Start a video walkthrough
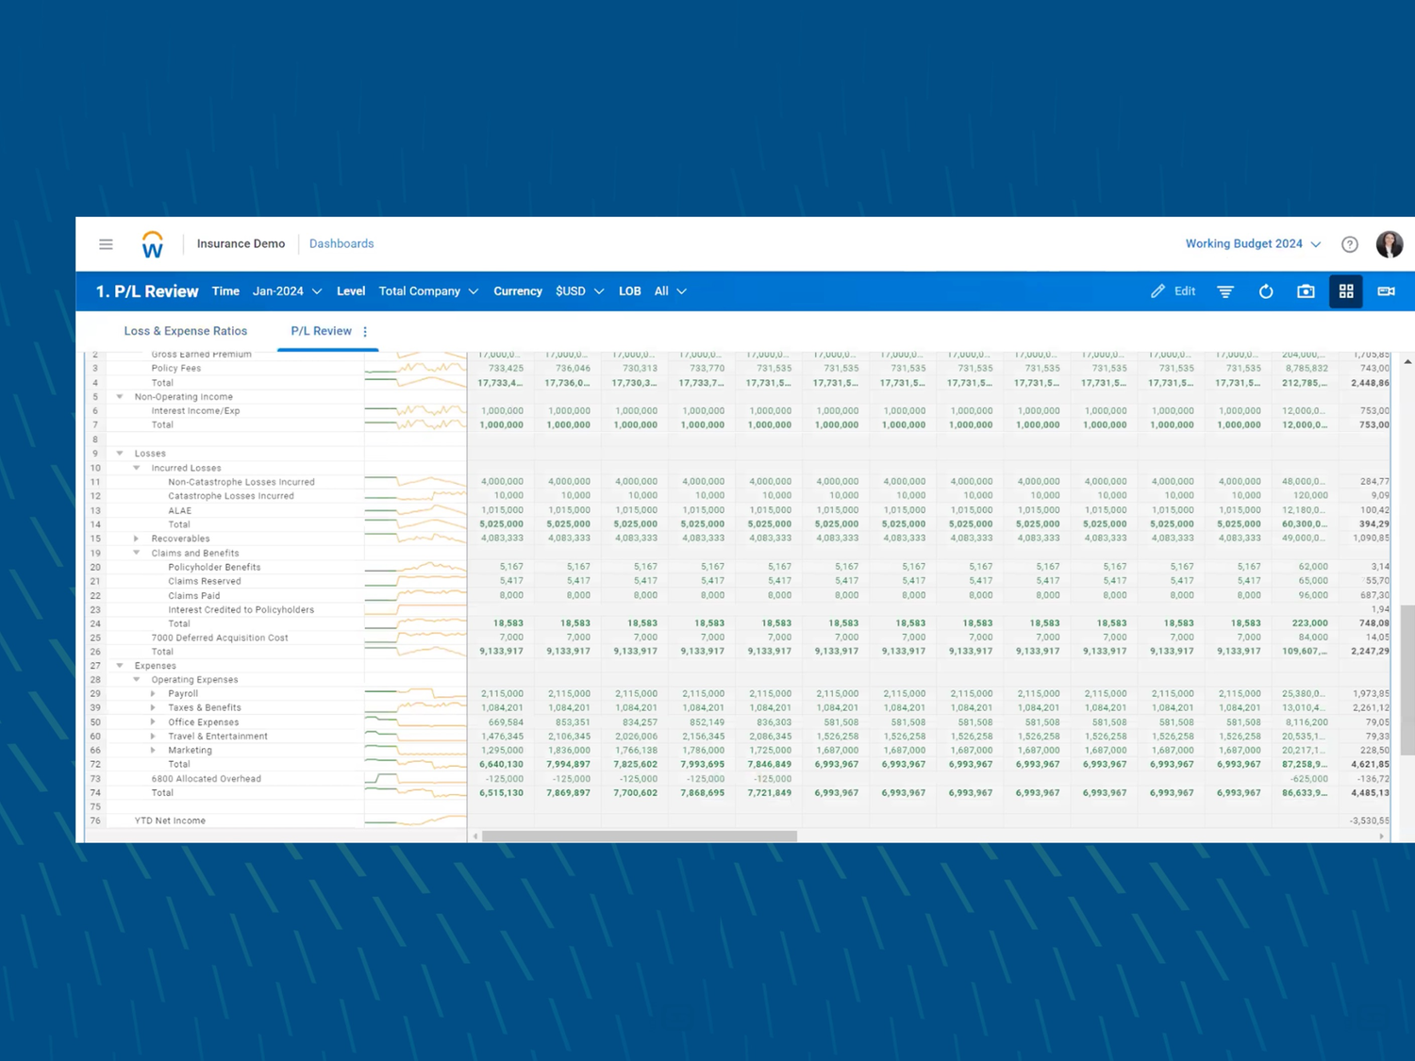Screen dimensions: 1415x1061 [x=1386, y=291]
